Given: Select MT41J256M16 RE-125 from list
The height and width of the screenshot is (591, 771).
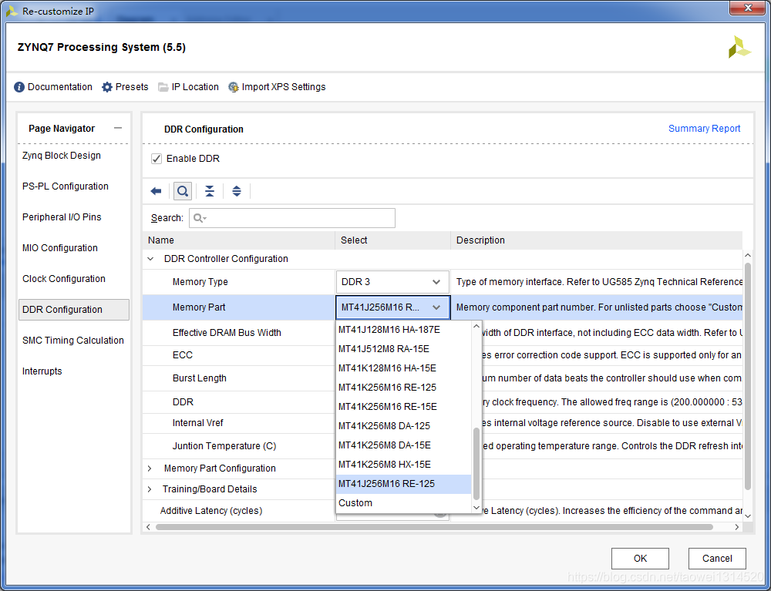Looking at the screenshot, I should click(404, 484).
